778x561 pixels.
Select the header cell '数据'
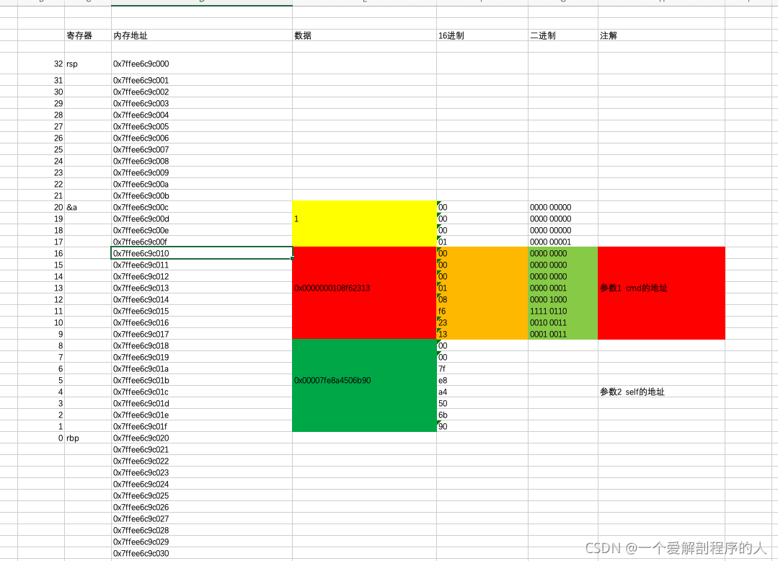pos(364,35)
